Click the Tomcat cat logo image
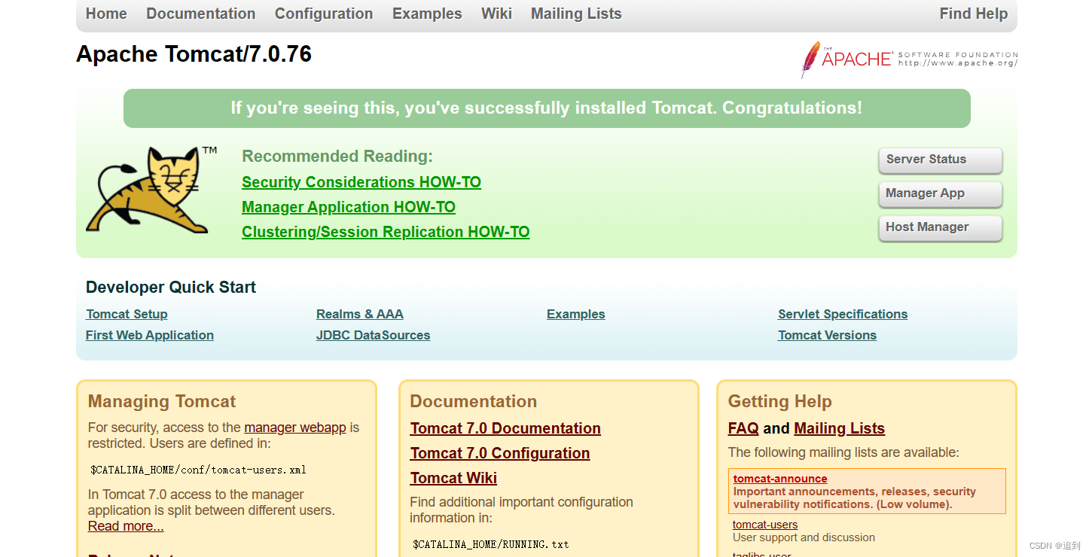Screen dimensions: 1092x557 click(151, 190)
